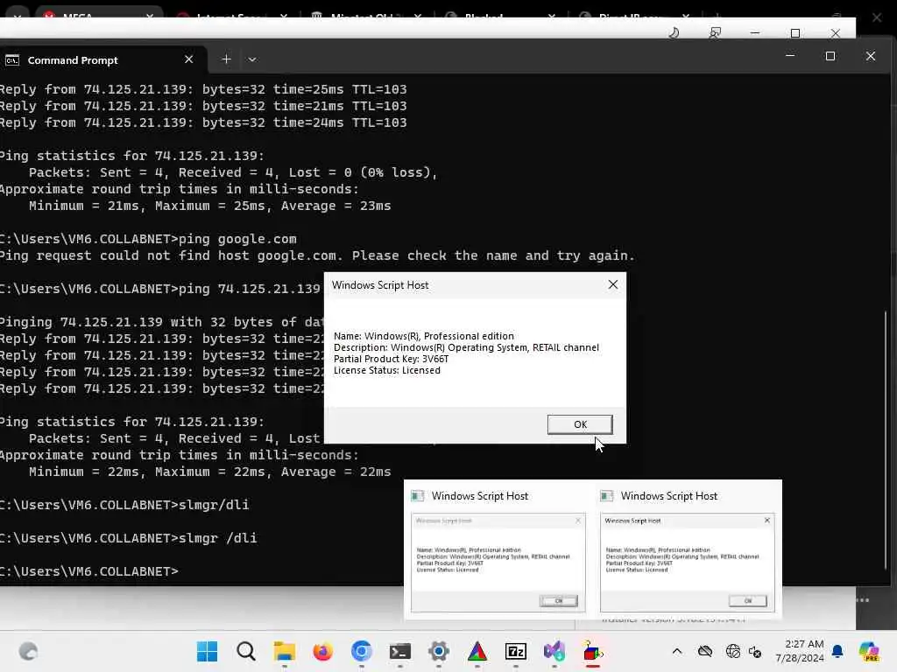The width and height of the screenshot is (897, 672).
Task: Close the Windows Script Host dialog
Action: tap(612, 284)
